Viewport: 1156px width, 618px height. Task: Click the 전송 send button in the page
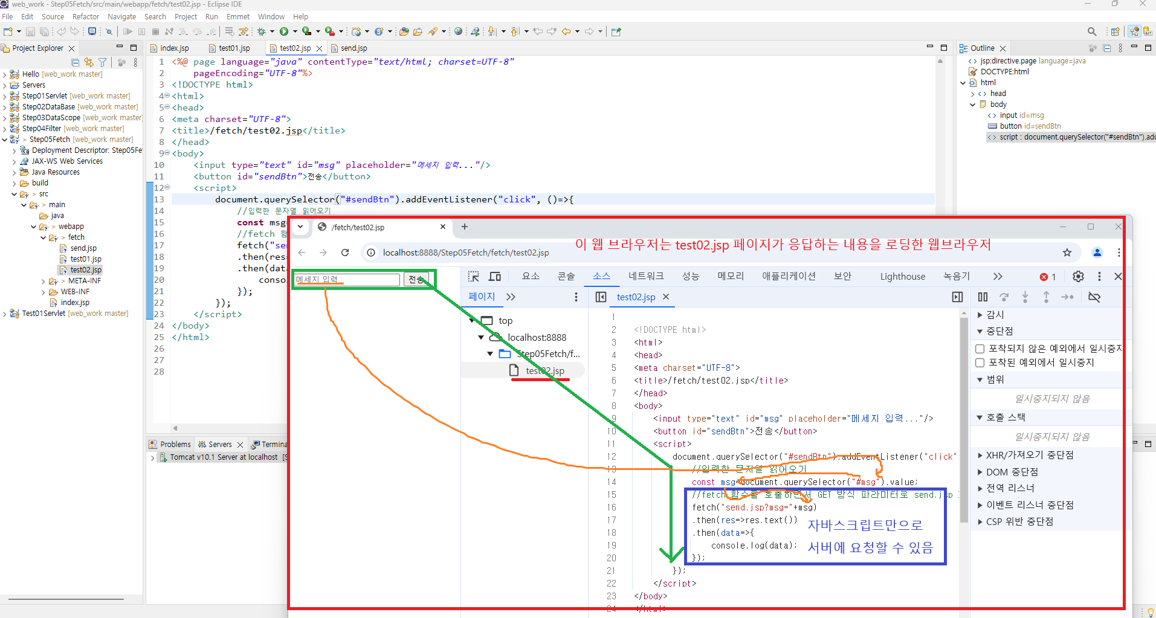click(x=416, y=280)
